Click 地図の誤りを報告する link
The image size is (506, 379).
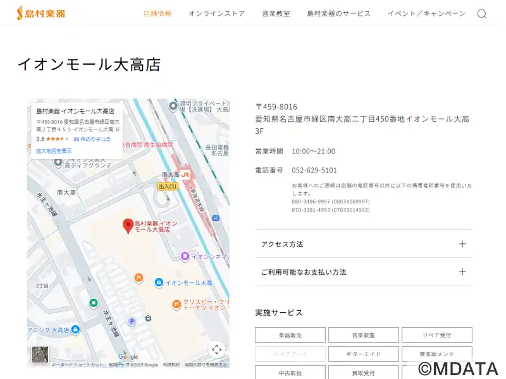pyautogui.click(x=206, y=365)
